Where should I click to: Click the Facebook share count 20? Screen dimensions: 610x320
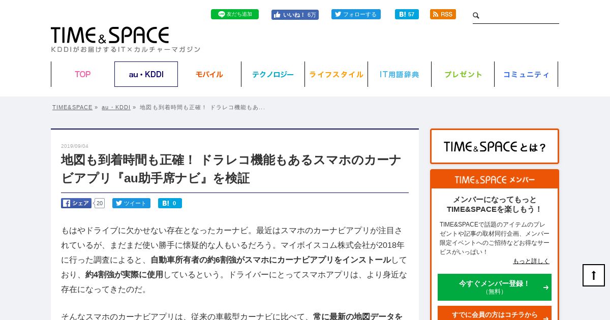pos(100,203)
